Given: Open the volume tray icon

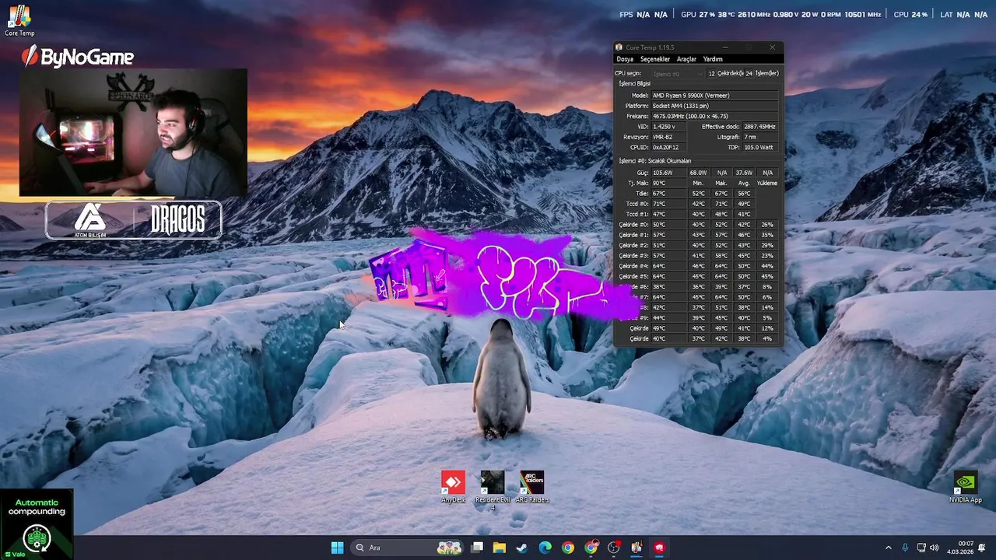Looking at the screenshot, I should pyautogui.click(x=934, y=548).
